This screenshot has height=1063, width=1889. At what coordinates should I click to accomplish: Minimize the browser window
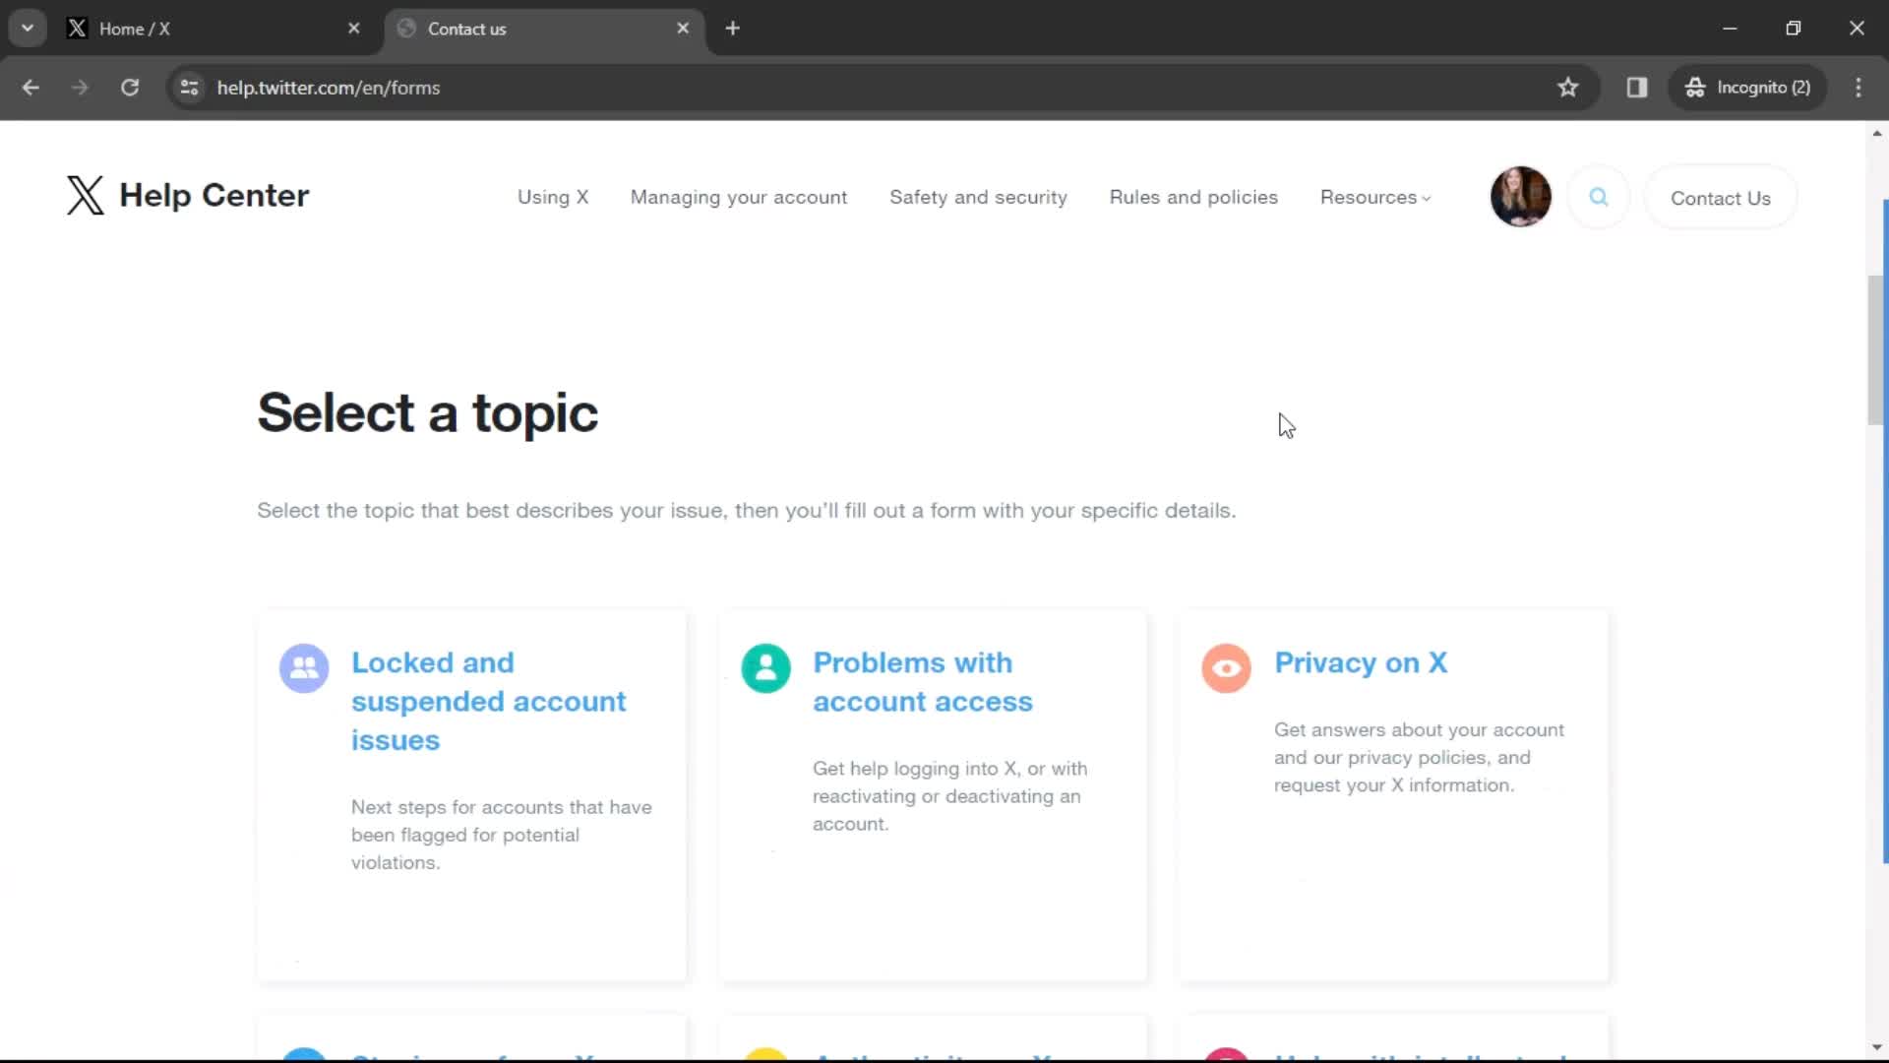coord(1730,29)
